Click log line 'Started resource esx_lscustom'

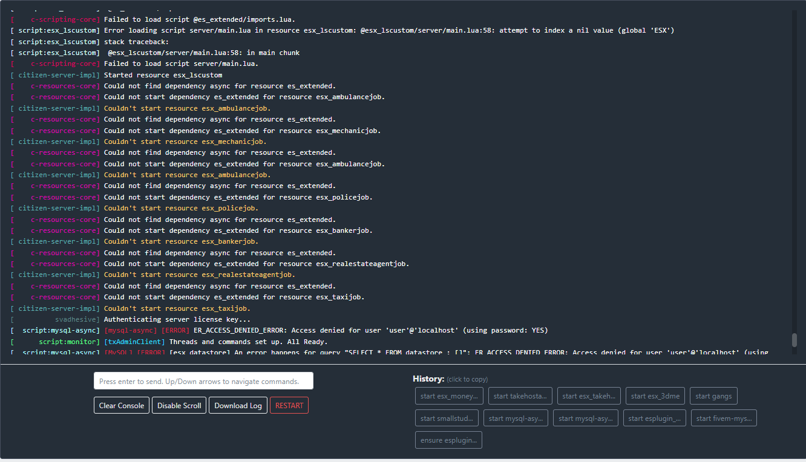pos(163,75)
